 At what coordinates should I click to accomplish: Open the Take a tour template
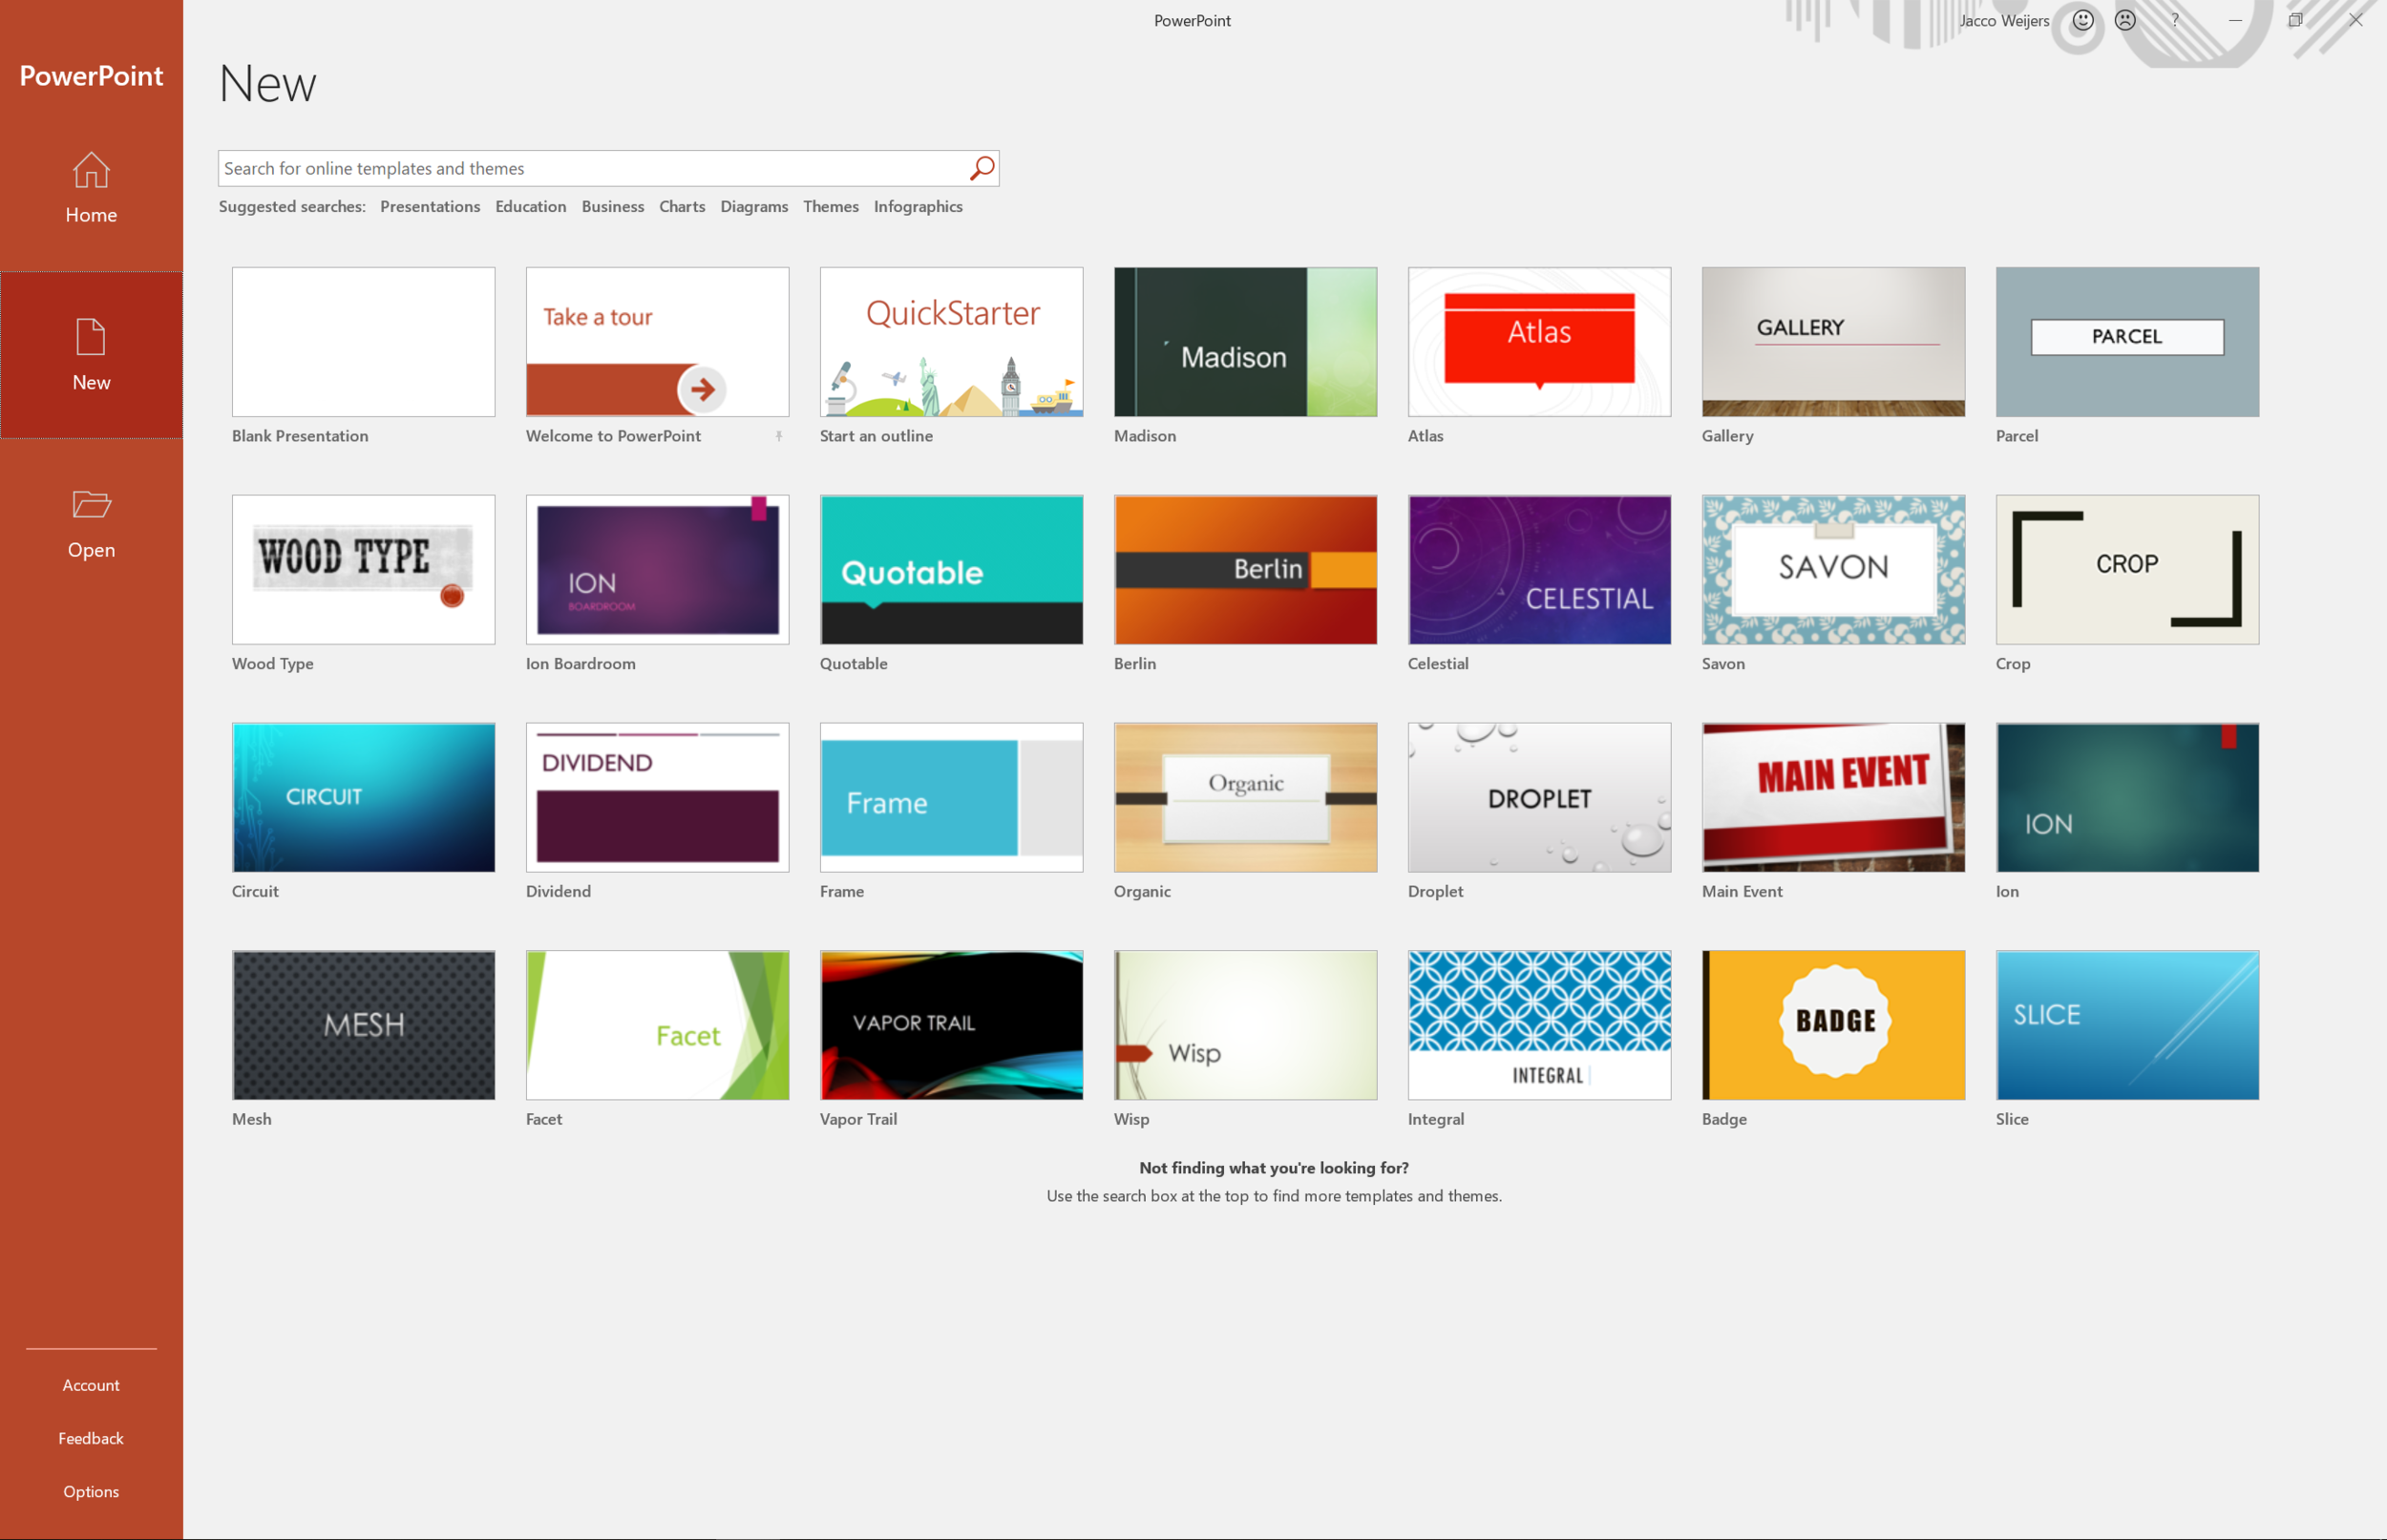[x=657, y=342]
